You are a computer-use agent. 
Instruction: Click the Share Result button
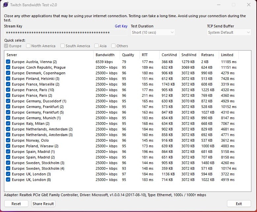pyautogui.click(x=43, y=204)
